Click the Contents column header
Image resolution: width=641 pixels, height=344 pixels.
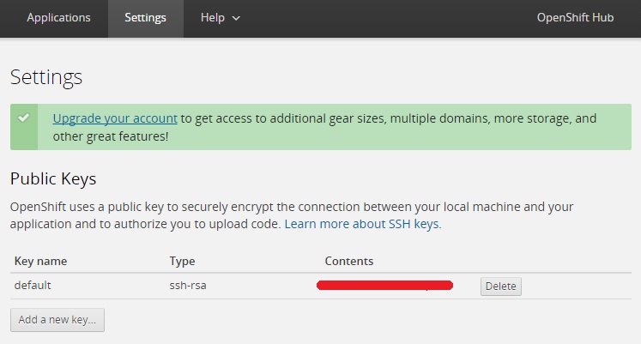348,261
